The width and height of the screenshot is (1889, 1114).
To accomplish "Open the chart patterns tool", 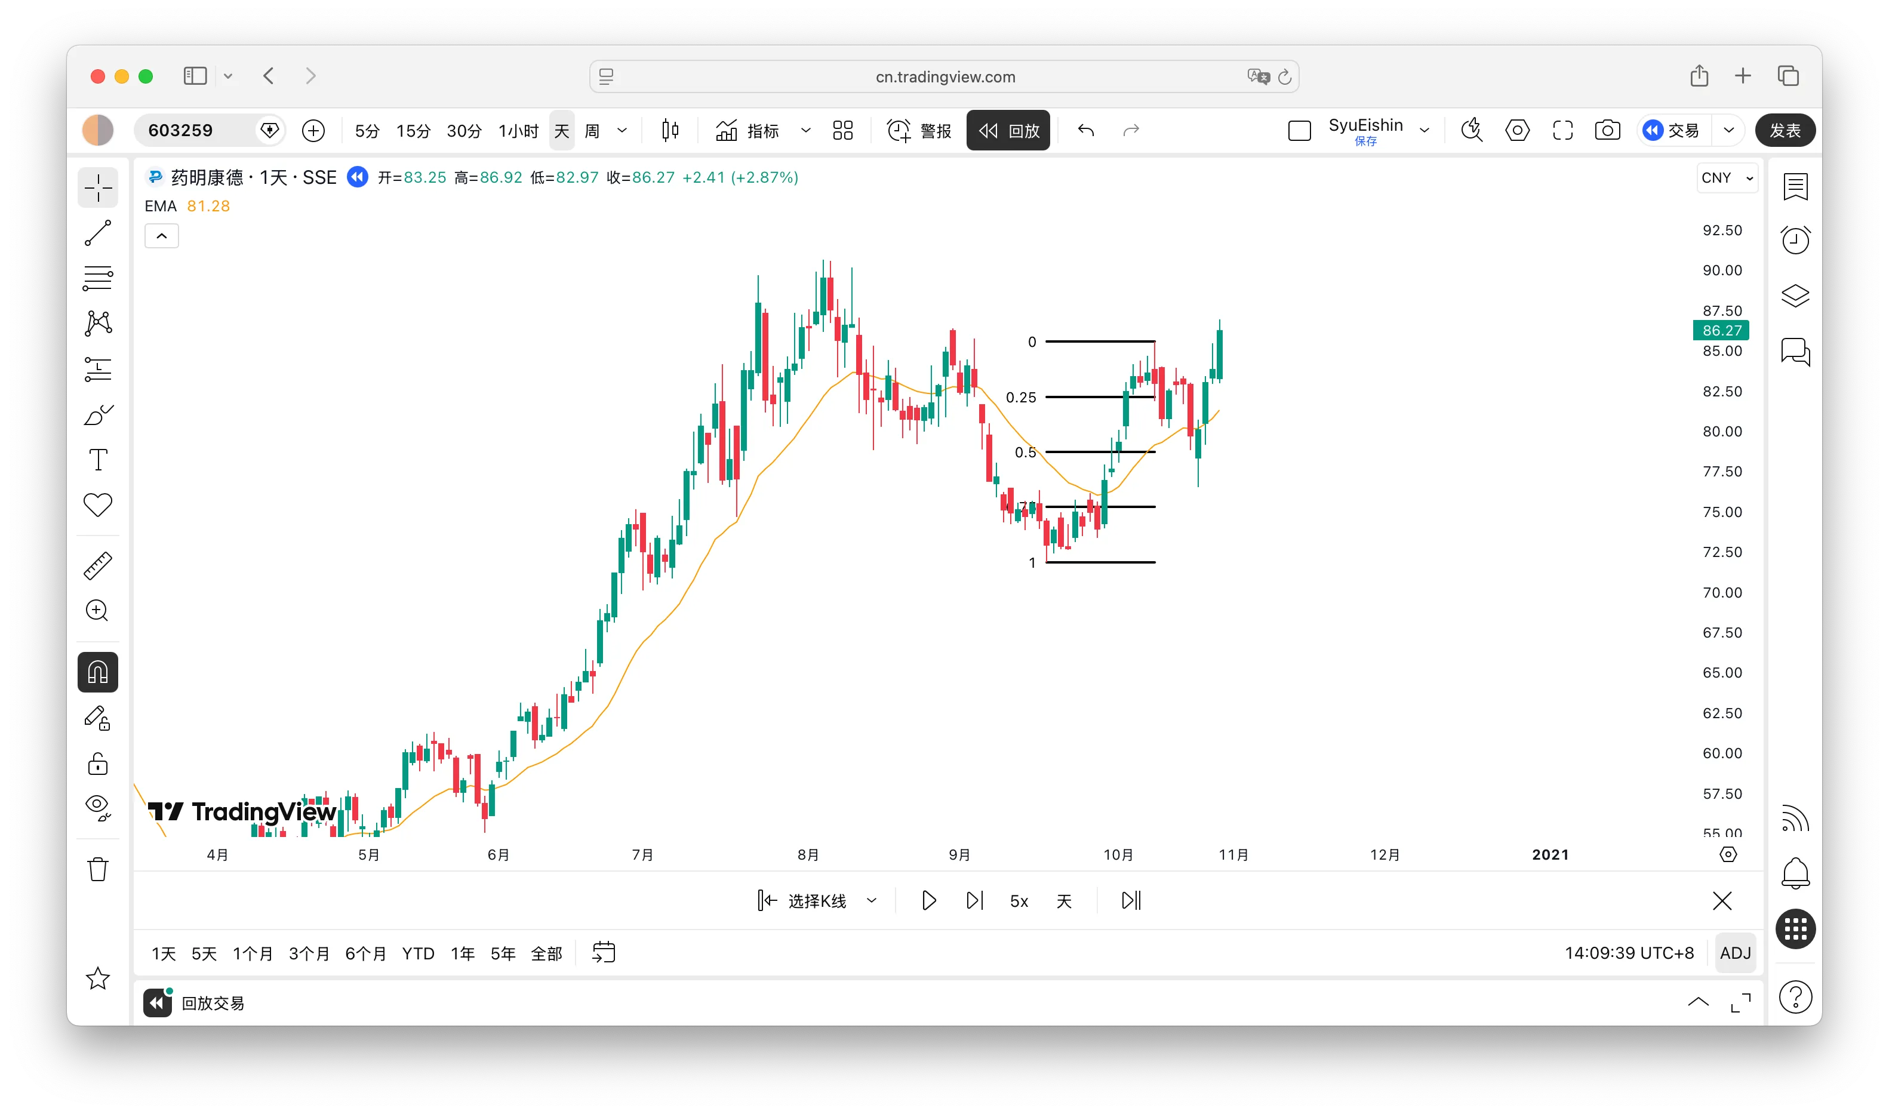I will point(99,324).
